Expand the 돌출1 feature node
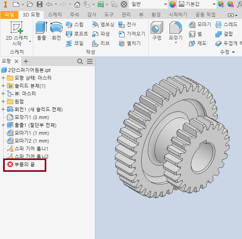This screenshot has height=239, width=242. pos(3,125)
